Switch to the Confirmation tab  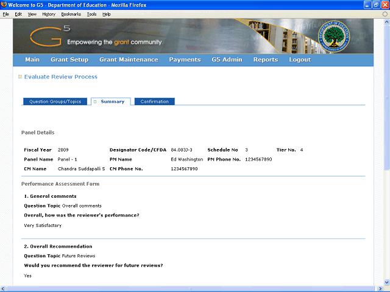pos(154,102)
